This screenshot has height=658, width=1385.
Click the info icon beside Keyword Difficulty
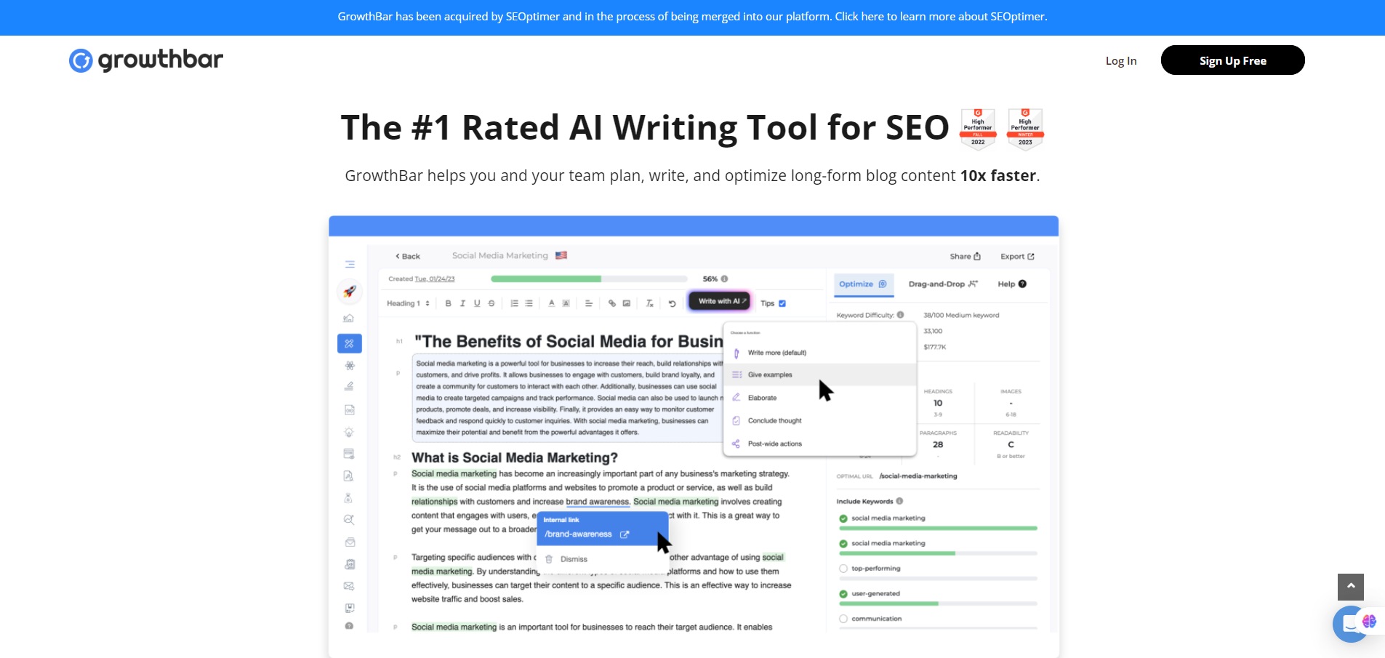(900, 315)
